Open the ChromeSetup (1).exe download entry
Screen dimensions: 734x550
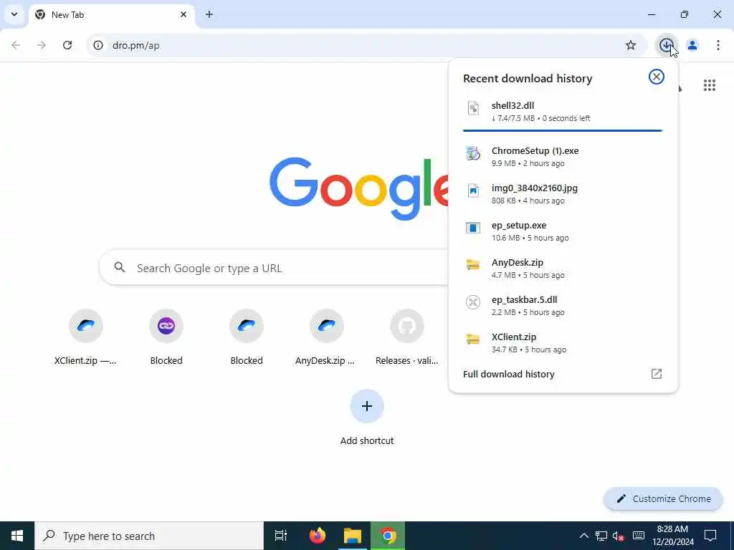coord(563,156)
